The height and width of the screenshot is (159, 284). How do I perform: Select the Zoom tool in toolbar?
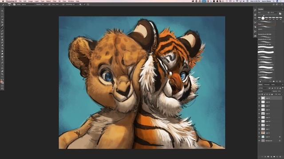2,74
